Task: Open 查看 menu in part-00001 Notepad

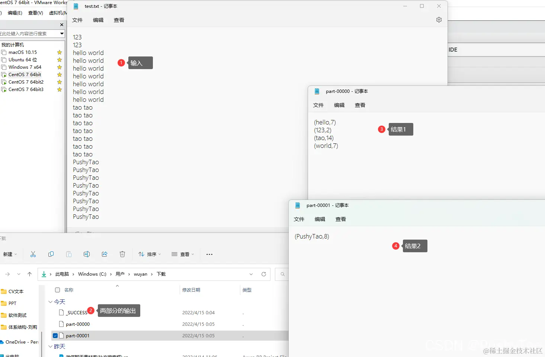Action: click(x=341, y=219)
